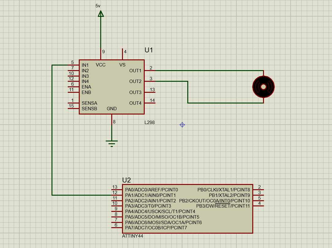The image size is (332, 248).
Task: Select the U2 reference label
Action: pyautogui.click(x=126, y=180)
